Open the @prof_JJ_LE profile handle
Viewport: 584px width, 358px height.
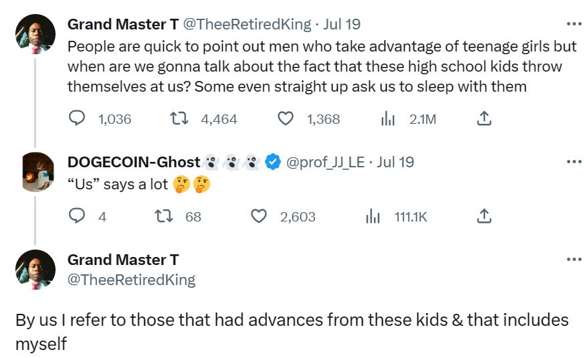[325, 162]
